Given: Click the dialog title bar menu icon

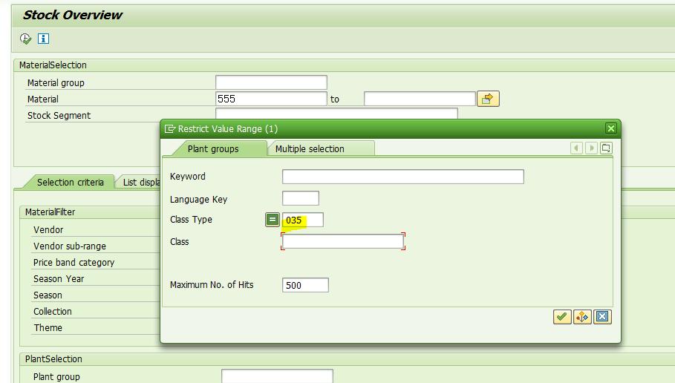Looking at the screenshot, I should [170, 128].
